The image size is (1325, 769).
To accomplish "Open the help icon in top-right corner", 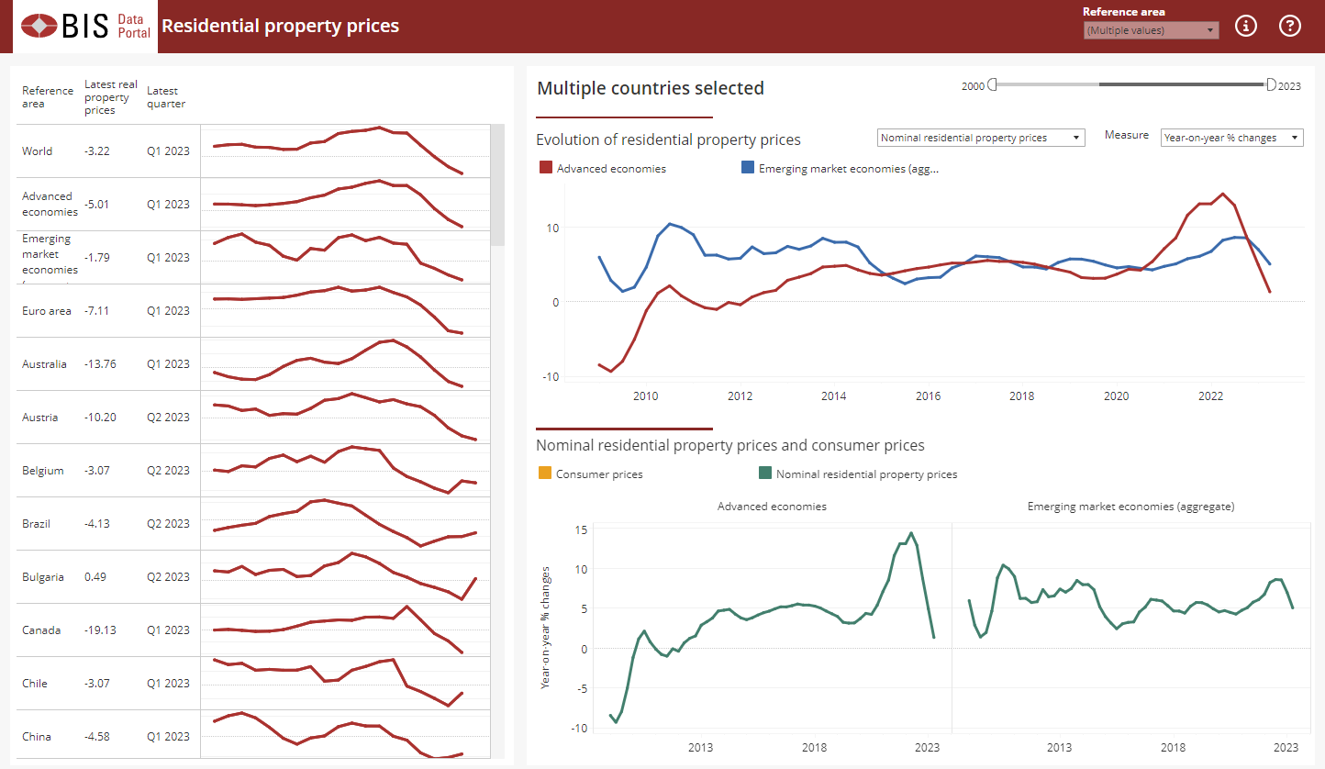I will coord(1290,26).
